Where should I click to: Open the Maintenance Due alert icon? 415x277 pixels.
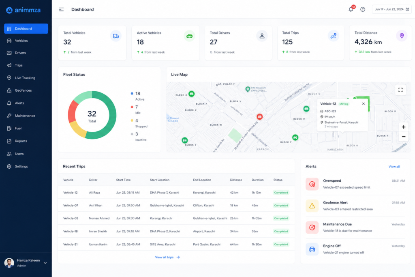point(312,228)
